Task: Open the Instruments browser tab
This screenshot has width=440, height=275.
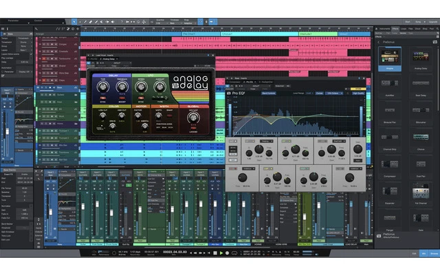Action: pyautogui.click(x=384, y=29)
